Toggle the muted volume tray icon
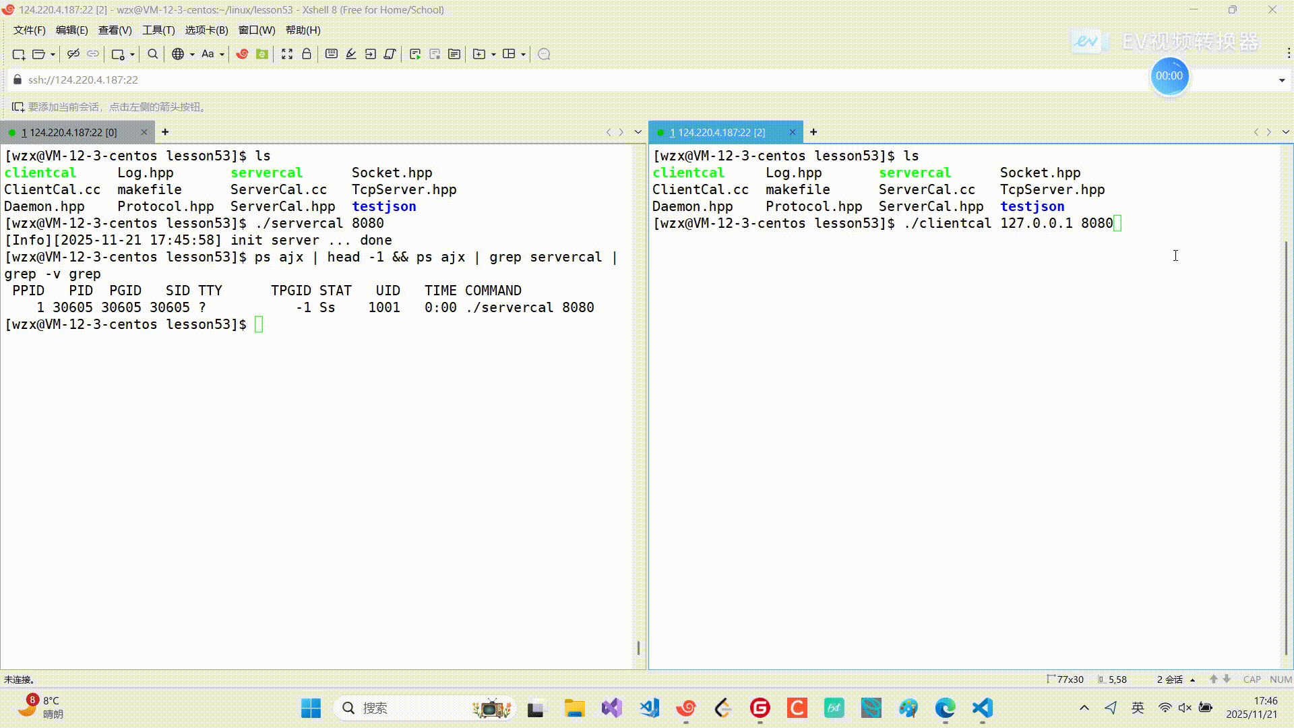Image resolution: width=1294 pixels, height=728 pixels. pos(1185,708)
